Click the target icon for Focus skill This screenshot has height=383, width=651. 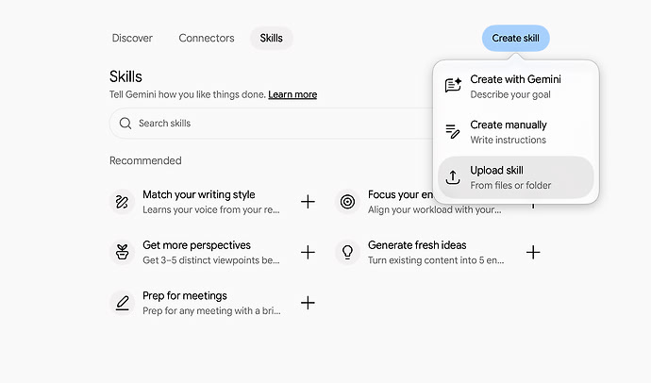[x=347, y=202]
